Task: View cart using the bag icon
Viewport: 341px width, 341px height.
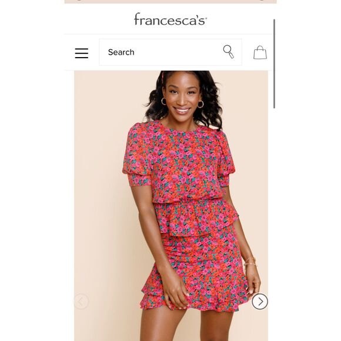Action: pyautogui.click(x=260, y=52)
